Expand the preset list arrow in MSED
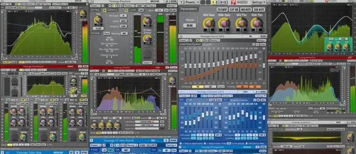The image size is (356, 154). tap(198, 2)
